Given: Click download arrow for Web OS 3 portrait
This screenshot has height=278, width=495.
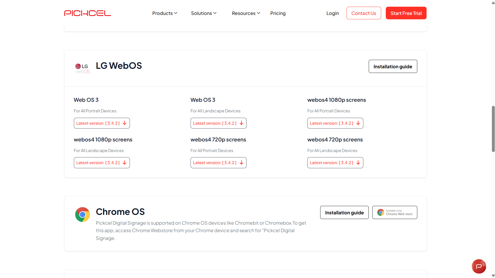Looking at the screenshot, I should click(x=125, y=123).
